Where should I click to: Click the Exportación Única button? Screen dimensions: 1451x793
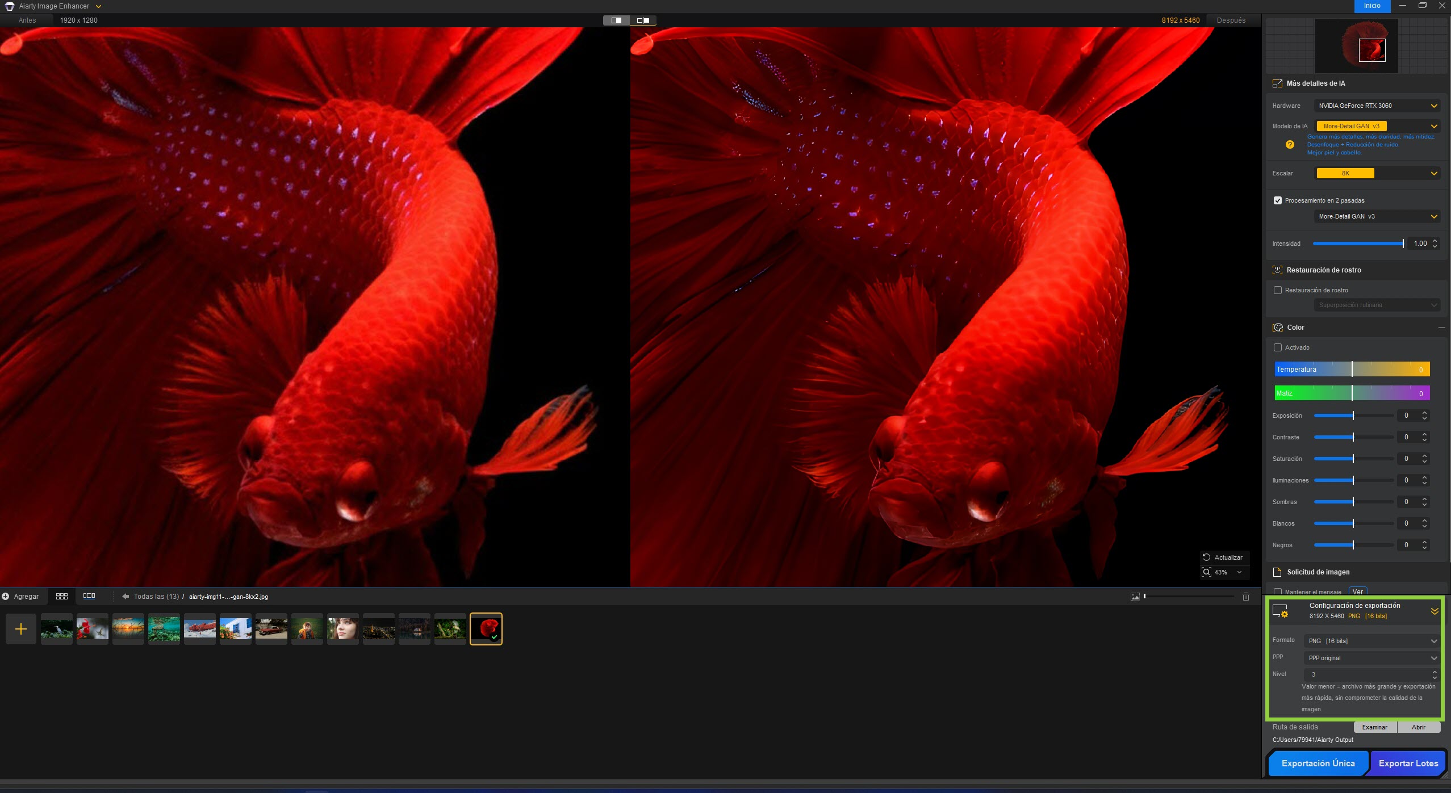click(x=1318, y=763)
